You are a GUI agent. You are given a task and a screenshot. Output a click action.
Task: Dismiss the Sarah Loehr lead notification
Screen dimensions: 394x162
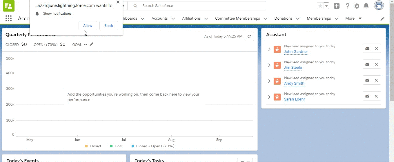[x=376, y=96]
